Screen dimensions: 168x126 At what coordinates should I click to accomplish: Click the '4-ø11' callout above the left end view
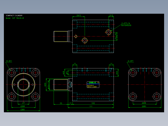click(9, 61)
